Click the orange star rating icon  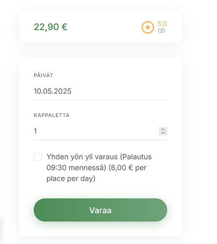(148, 27)
